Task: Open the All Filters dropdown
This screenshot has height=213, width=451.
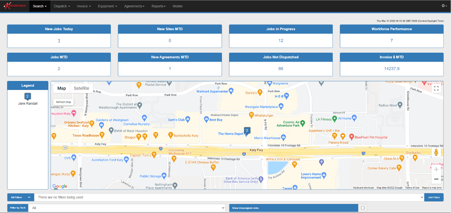Action: click(21, 197)
